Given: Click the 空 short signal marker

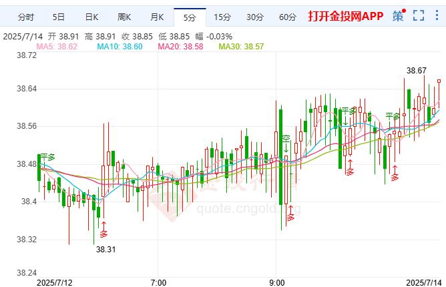Looking at the screenshot, I should pos(286,140).
